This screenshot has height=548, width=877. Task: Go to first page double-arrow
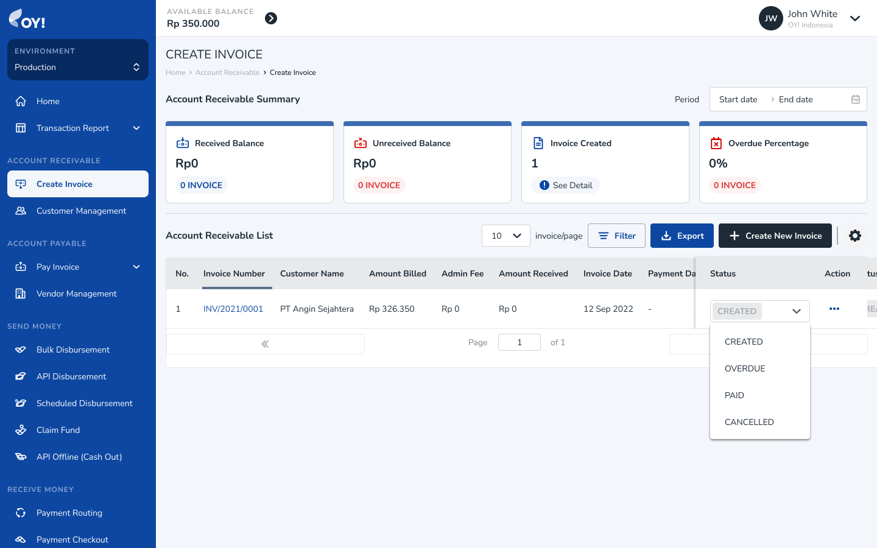(265, 344)
